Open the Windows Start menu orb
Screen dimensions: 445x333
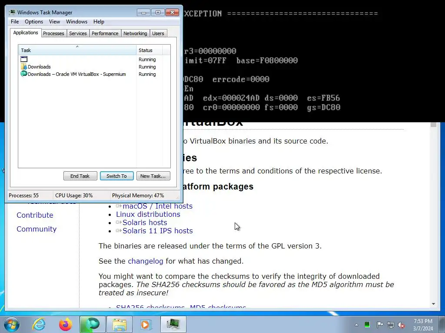coord(12,324)
